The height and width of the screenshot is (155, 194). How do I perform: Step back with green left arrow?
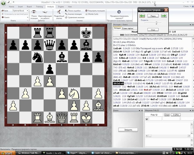(142, 16)
